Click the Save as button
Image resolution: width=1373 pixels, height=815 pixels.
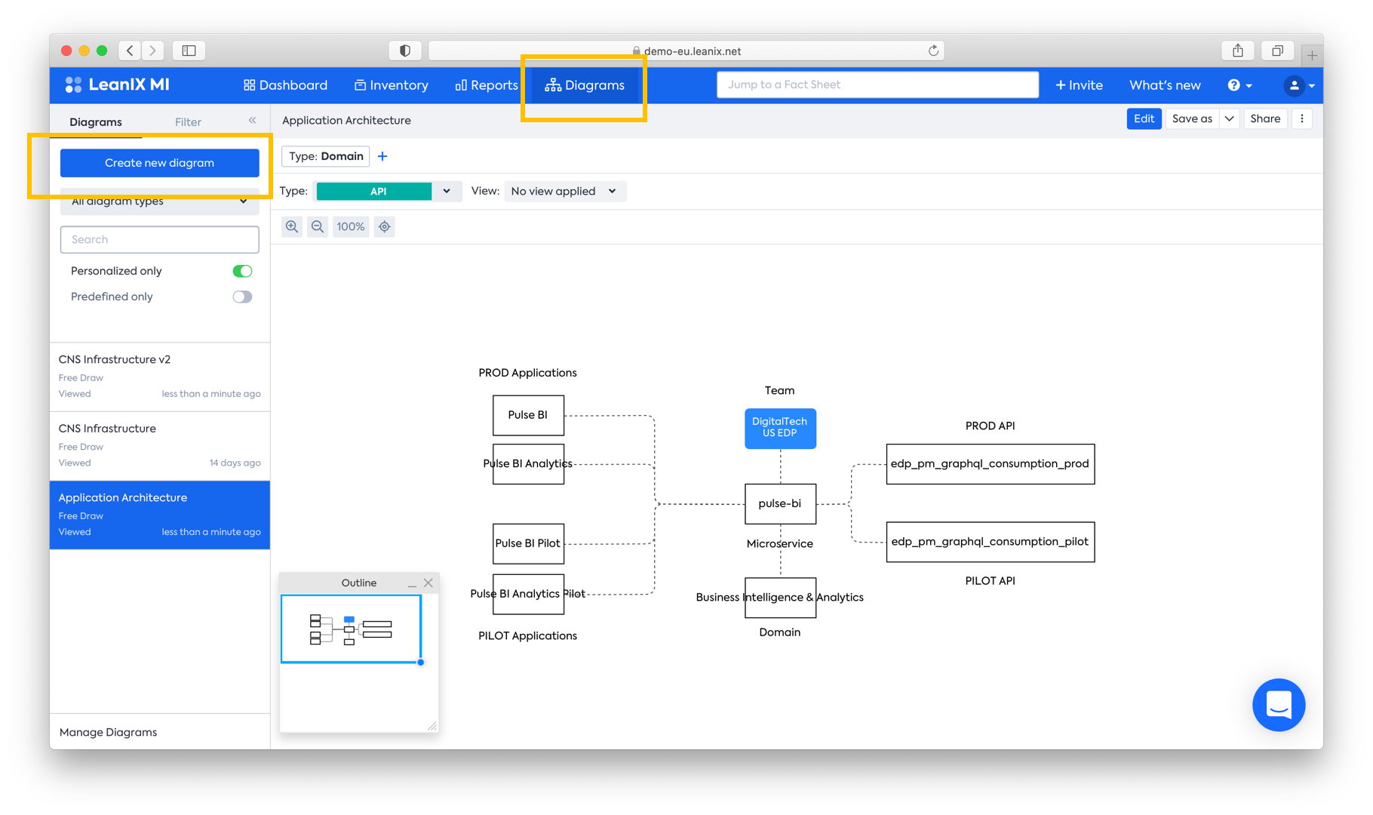coord(1192,118)
